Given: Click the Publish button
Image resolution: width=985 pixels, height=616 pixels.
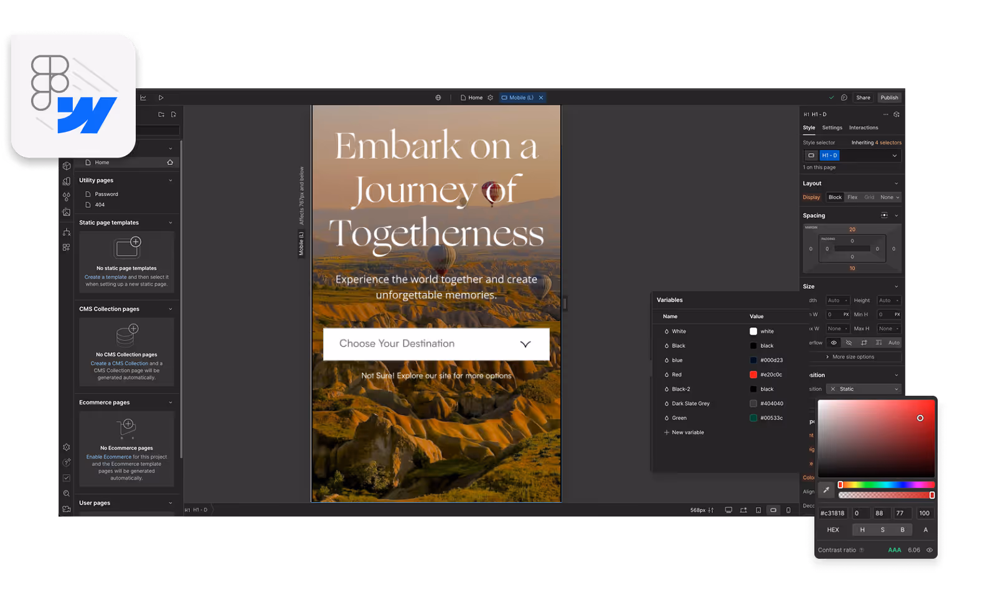Looking at the screenshot, I should click(x=889, y=98).
